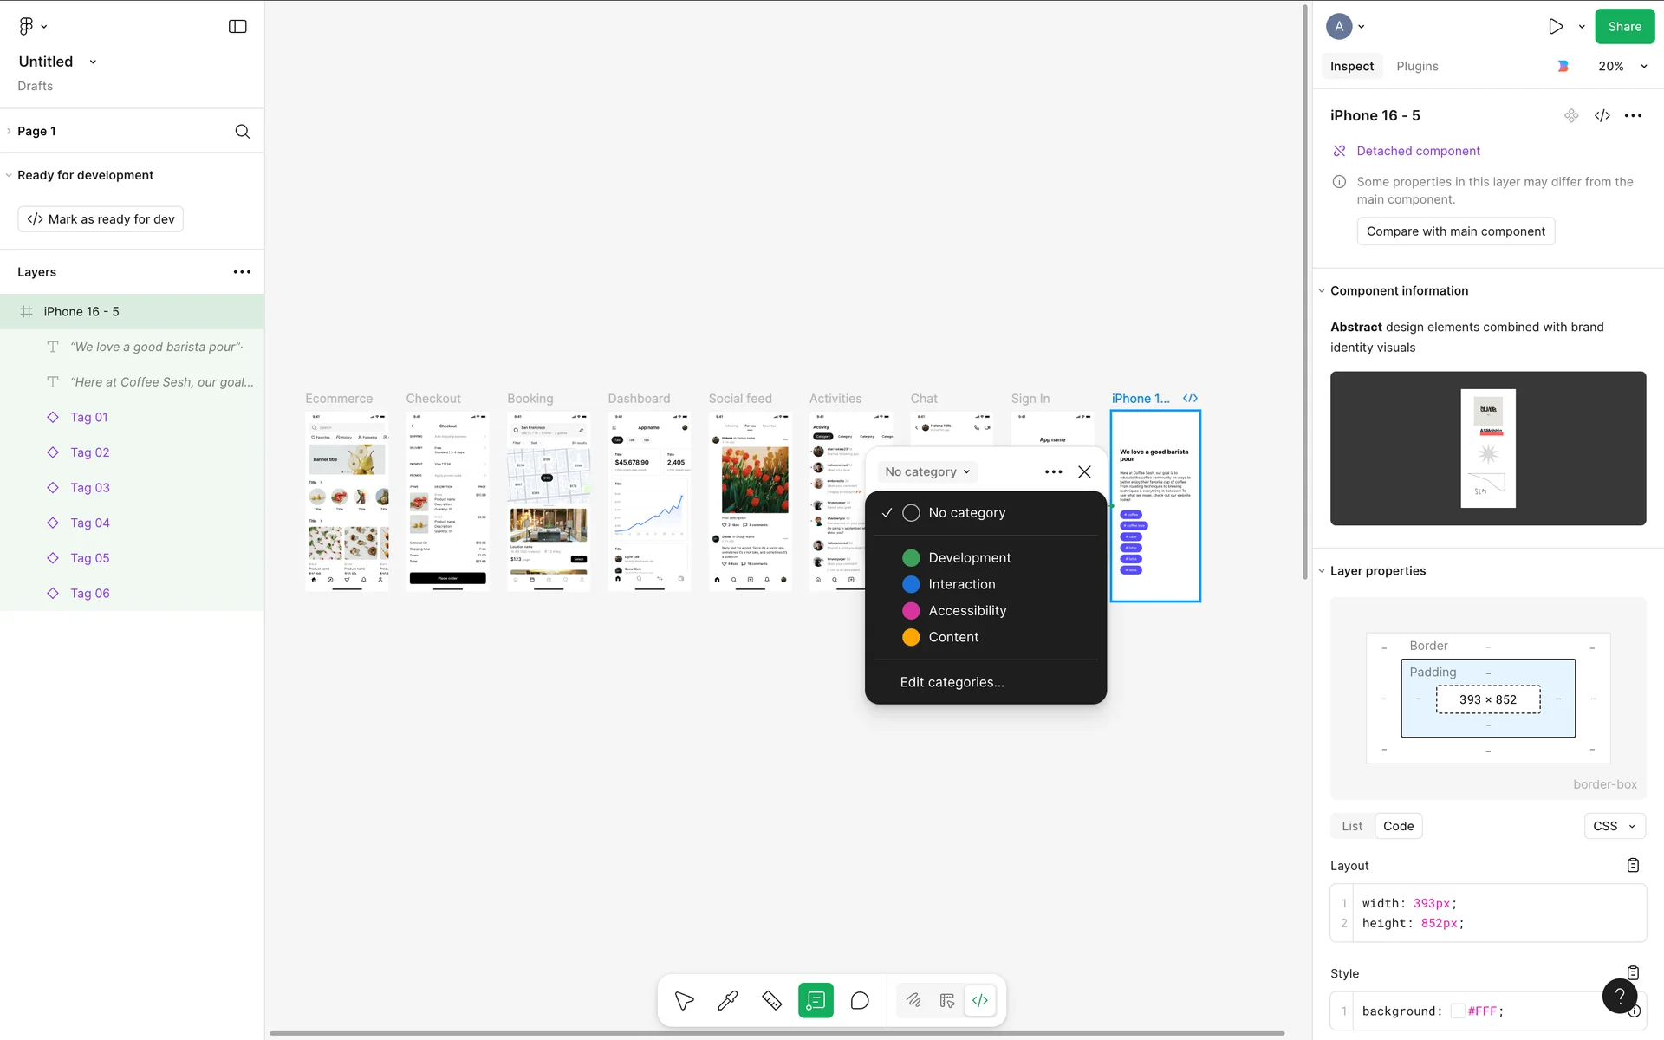1664x1040 pixels.
Task: Toggle the sidebar panel layout icon
Action: (237, 27)
